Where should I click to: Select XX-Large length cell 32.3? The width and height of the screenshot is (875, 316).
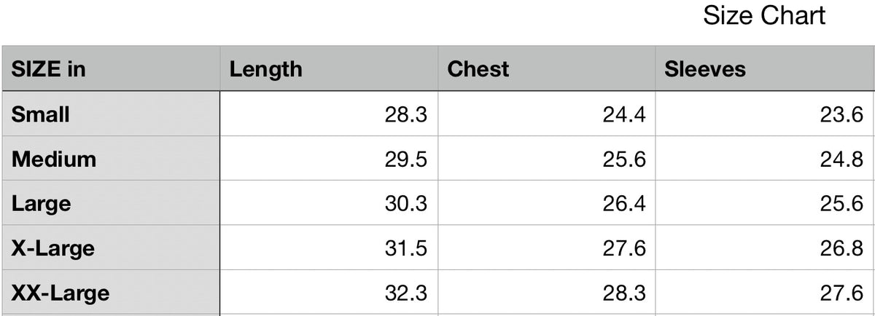click(405, 293)
